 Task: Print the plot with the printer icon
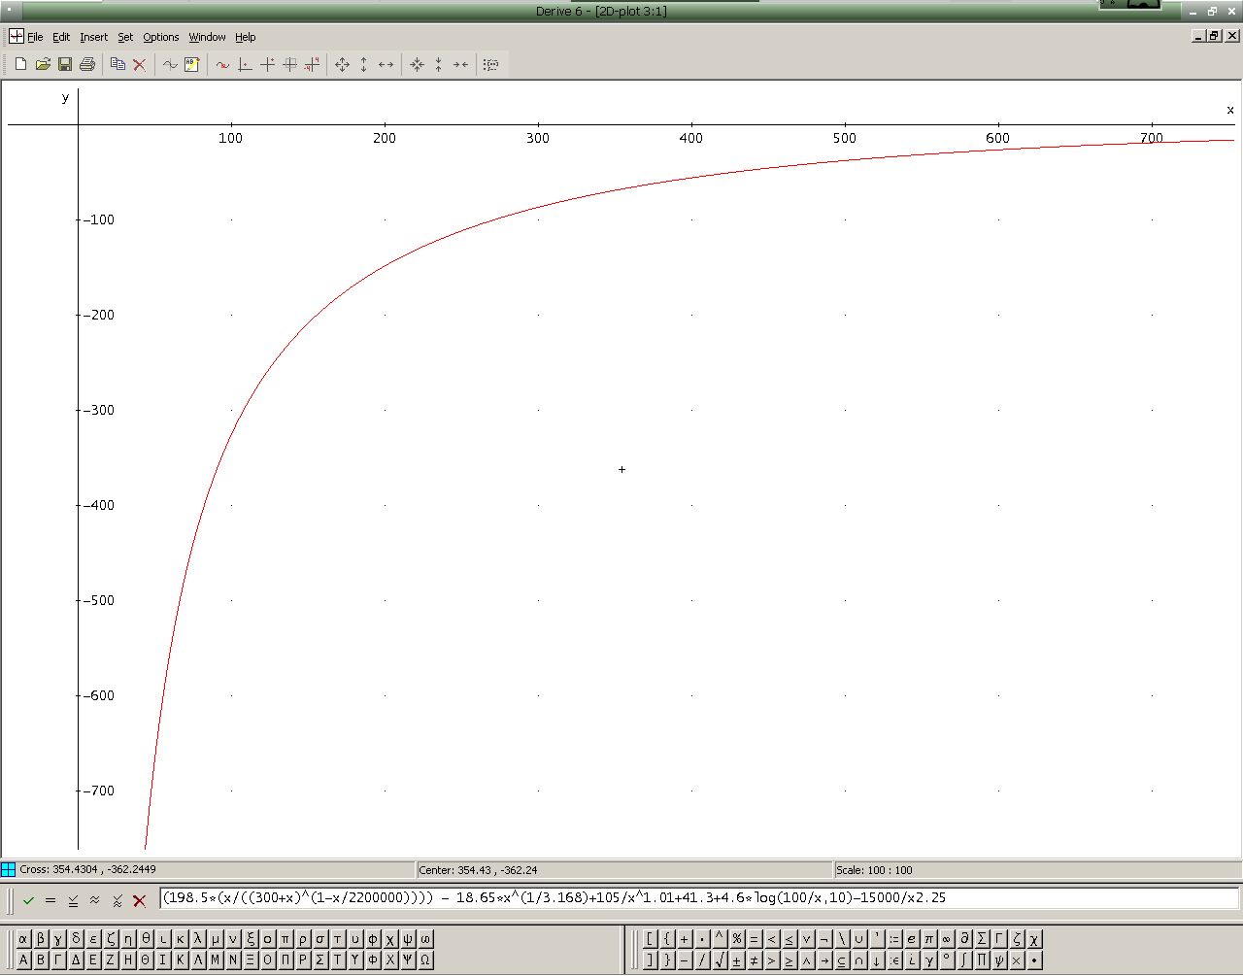87,64
